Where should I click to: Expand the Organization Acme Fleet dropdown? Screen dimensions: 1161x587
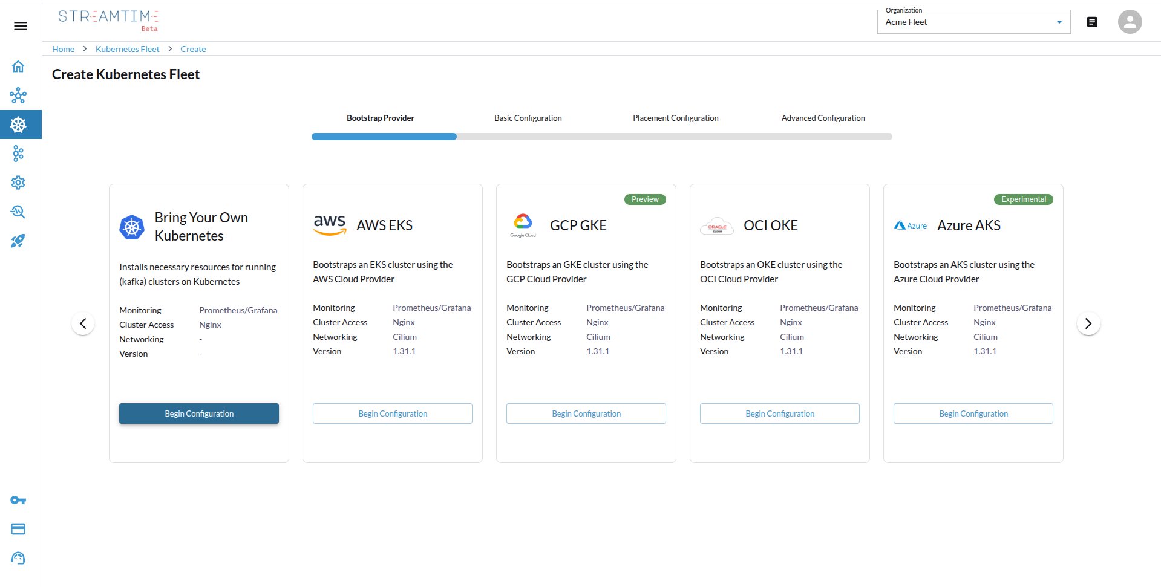[973, 22]
